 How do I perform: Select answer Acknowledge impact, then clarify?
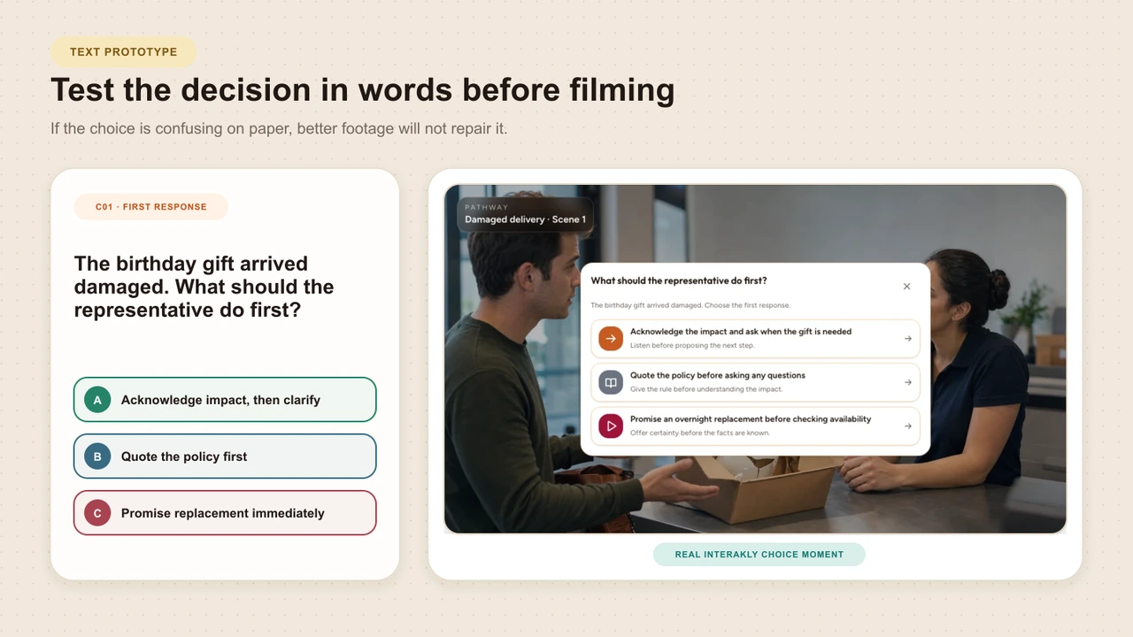coord(225,400)
